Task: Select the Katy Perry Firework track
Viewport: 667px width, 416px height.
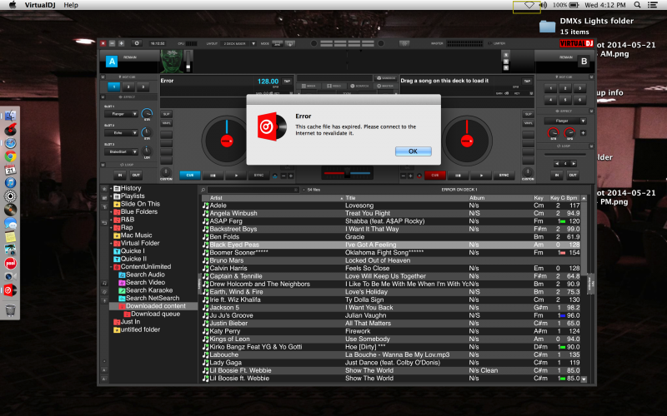Action: (x=391, y=331)
